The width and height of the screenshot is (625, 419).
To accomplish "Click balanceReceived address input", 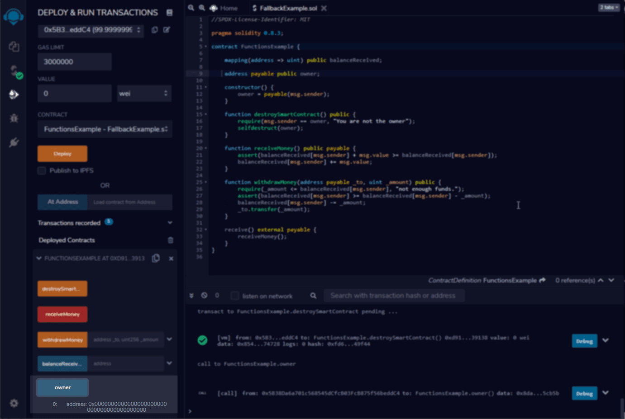I will pos(125,363).
